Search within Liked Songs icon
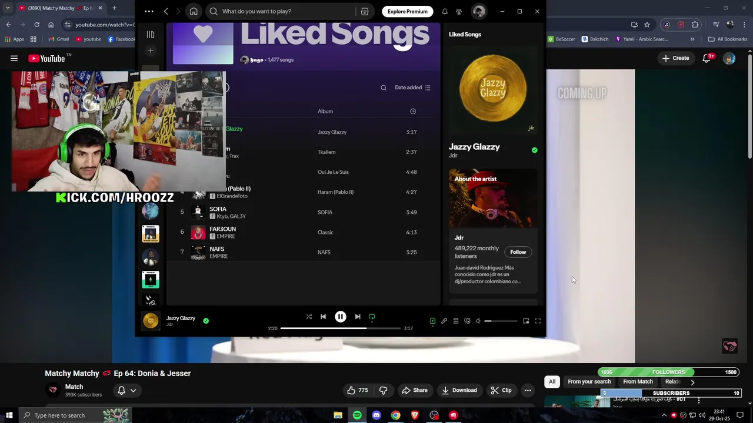 tap(384, 88)
